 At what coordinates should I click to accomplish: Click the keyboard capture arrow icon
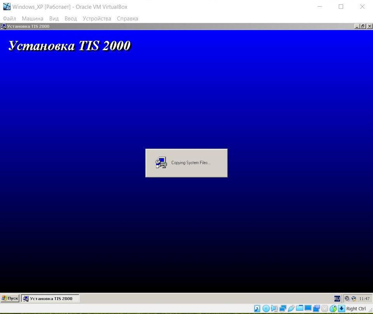(342, 309)
